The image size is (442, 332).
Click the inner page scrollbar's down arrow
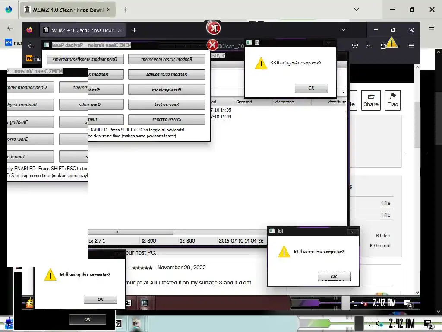click(417, 293)
